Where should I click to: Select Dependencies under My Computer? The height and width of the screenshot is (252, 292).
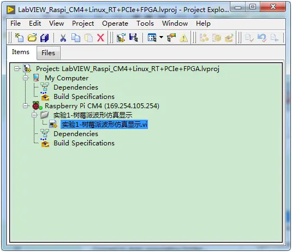[x=76, y=87]
